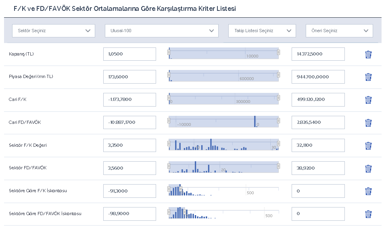Remove Sektöre Göre FD/FAVÖK İskontosu criterion

click(368, 214)
